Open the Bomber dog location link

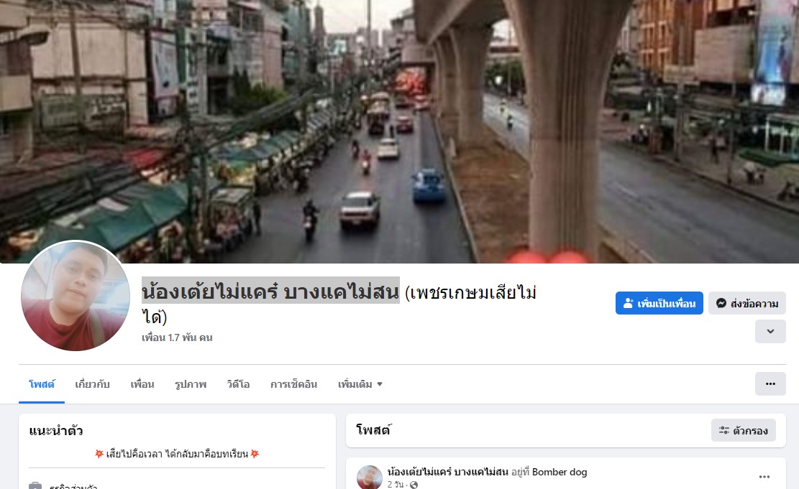coord(559,472)
